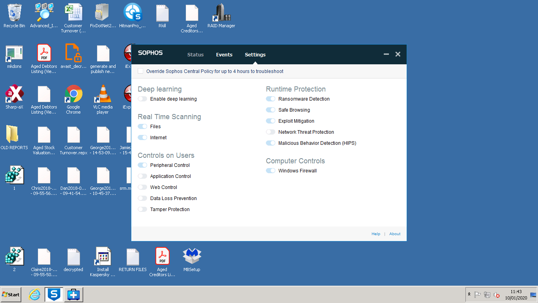The height and width of the screenshot is (303, 538).
Task: Click the network tray icon
Action: coord(487,295)
